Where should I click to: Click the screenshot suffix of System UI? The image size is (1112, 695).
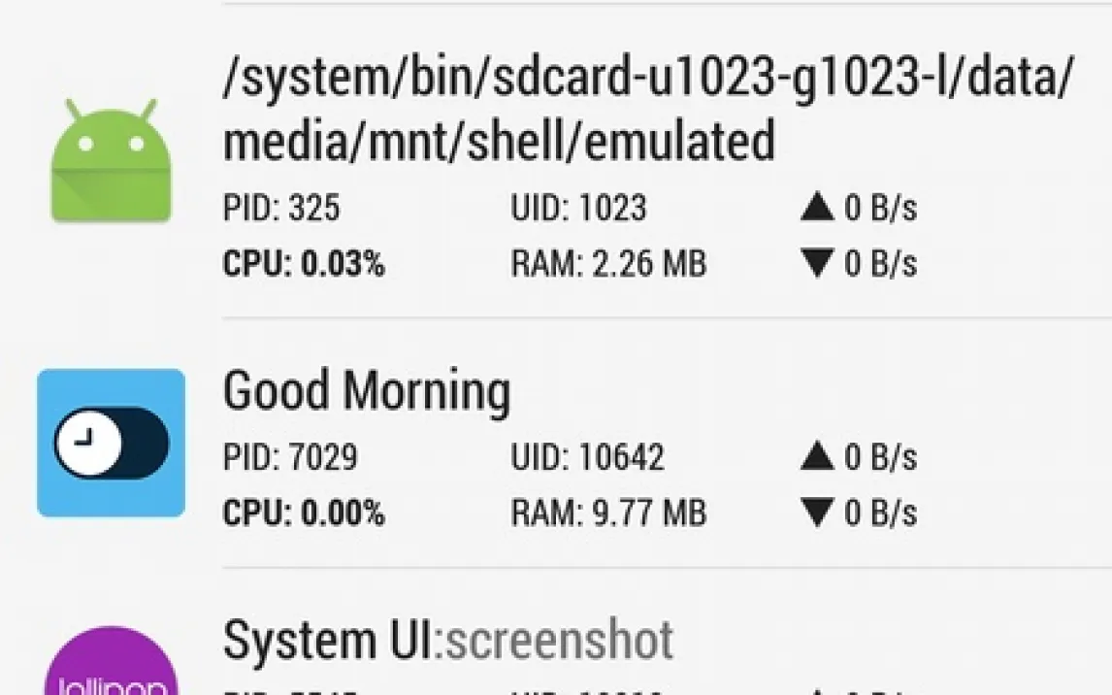click(x=559, y=640)
